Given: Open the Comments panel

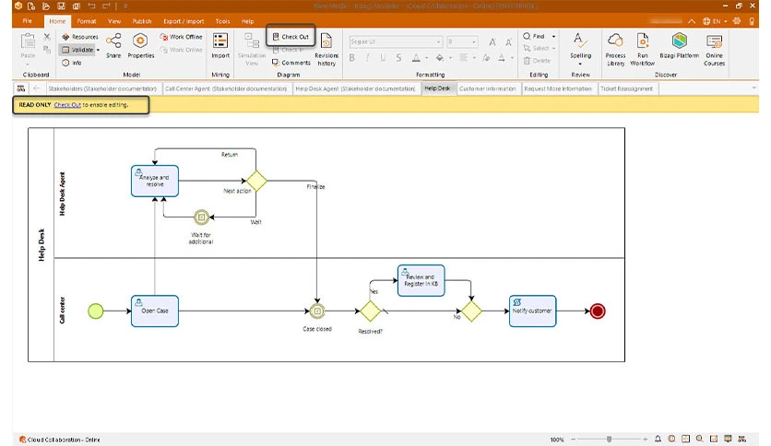Looking at the screenshot, I should (x=291, y=63).
